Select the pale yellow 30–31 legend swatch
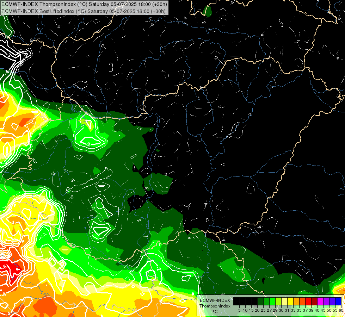 (x=284, y=301)
